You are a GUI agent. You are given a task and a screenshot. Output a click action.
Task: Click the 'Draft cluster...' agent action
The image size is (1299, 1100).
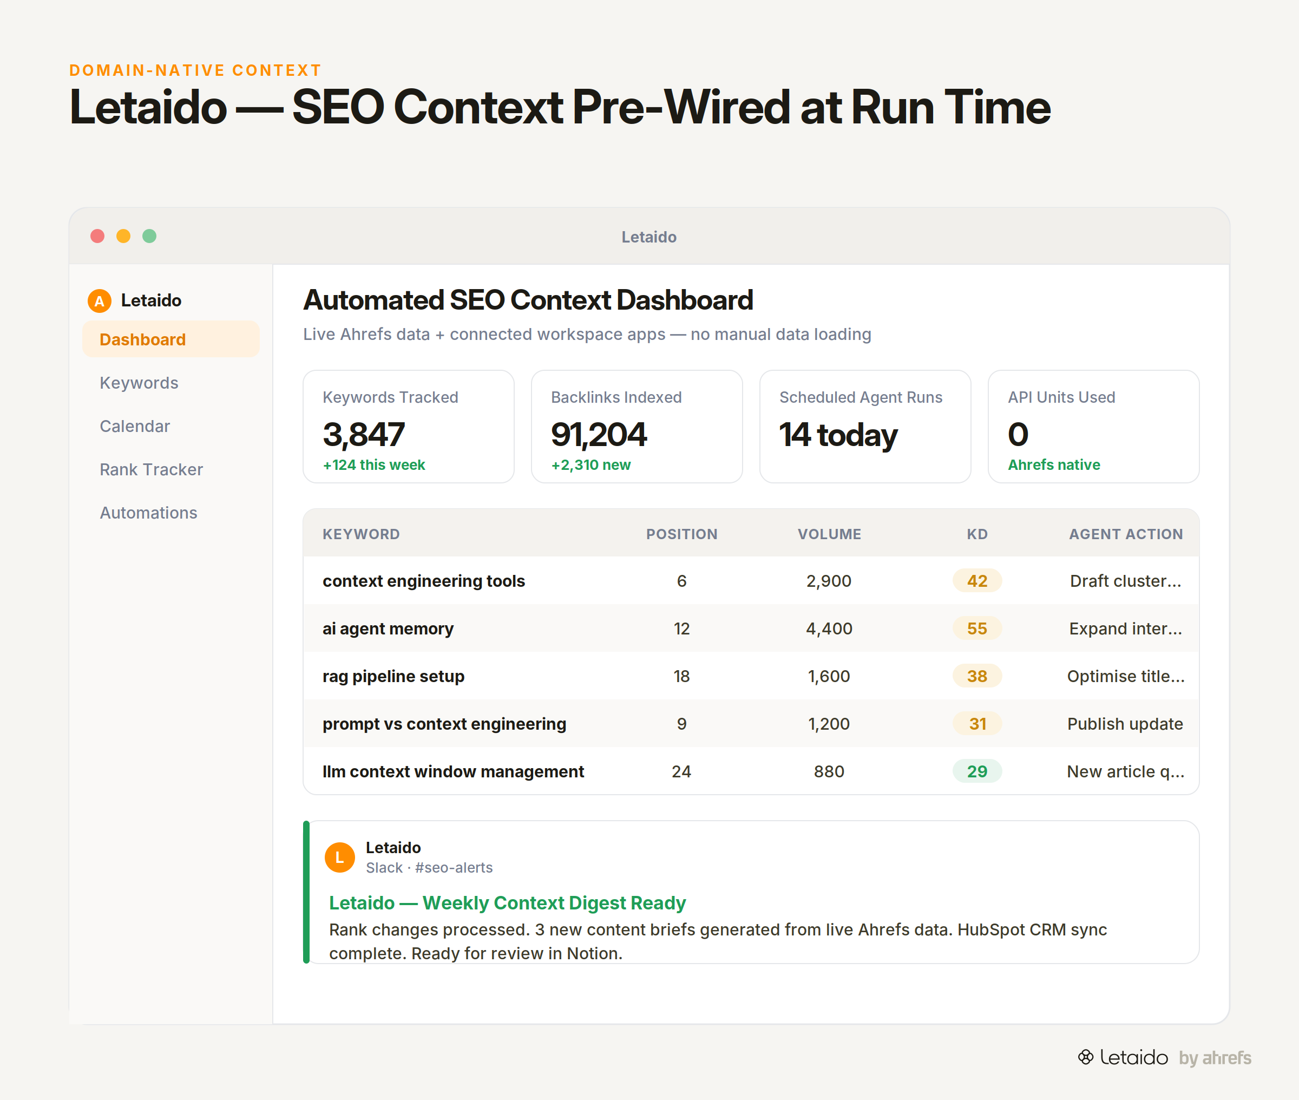(x=1126, y=581)
